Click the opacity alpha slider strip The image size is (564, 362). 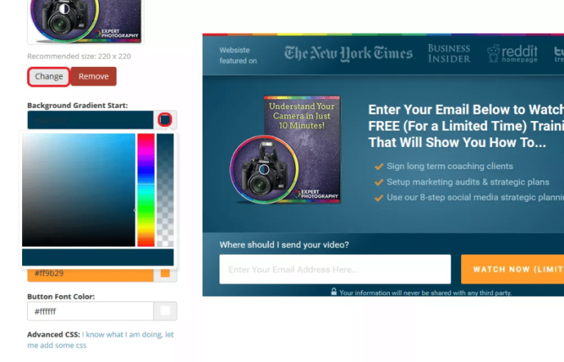165,189
